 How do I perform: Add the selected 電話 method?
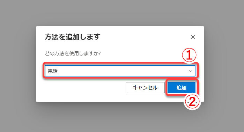tap(182, 88)
